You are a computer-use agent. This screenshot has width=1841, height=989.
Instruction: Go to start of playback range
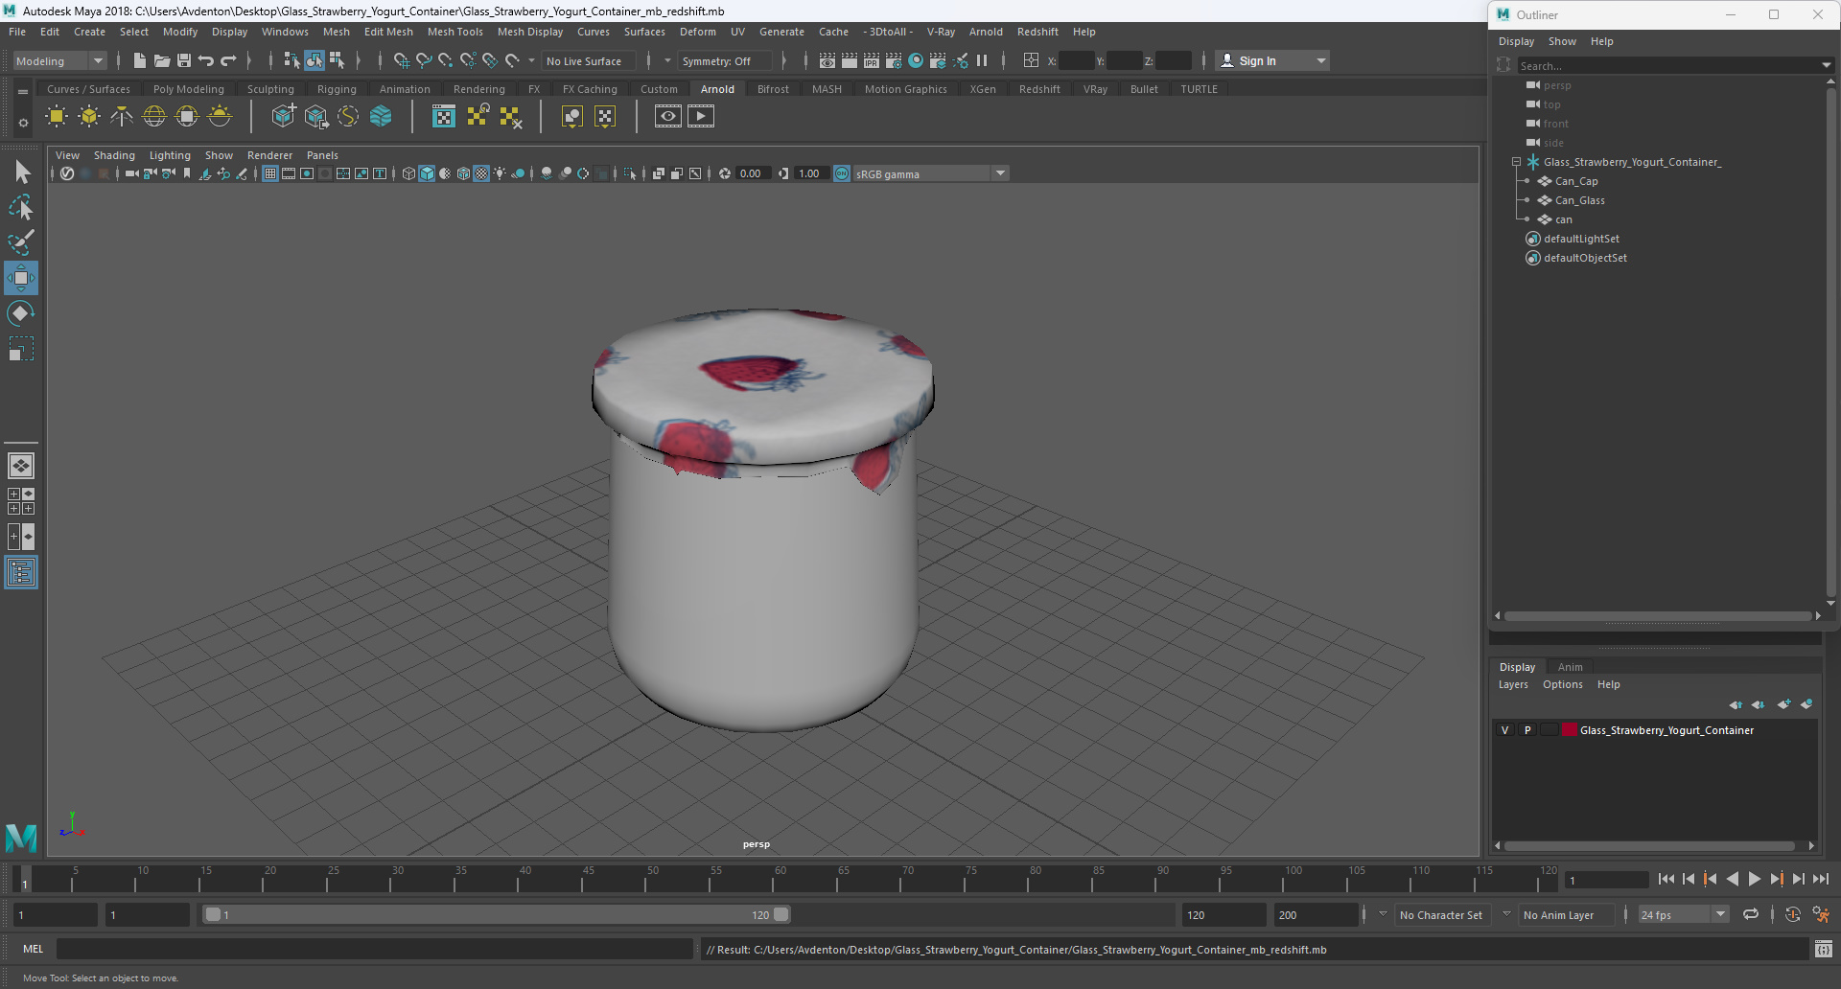point(1666,879)
